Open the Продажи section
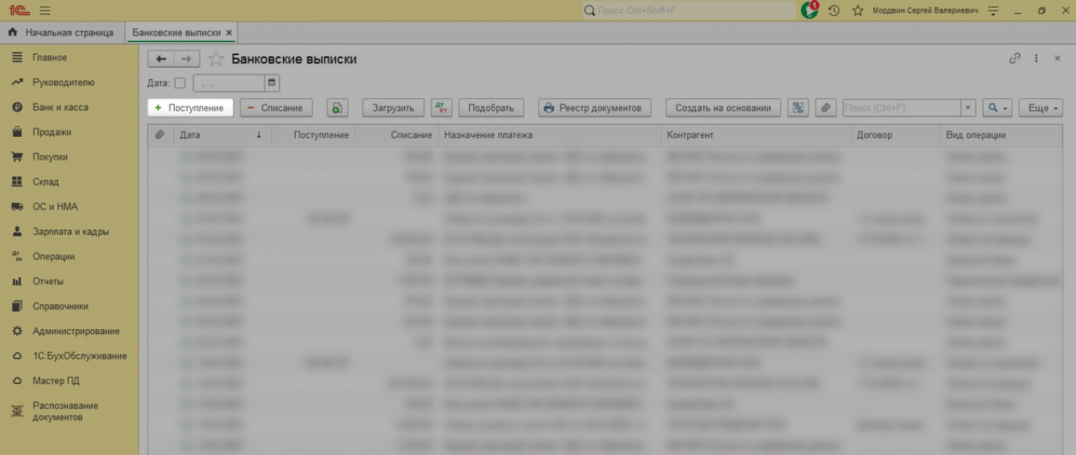1076x455 pixels. pyautogui.click(x=51, y=132)
